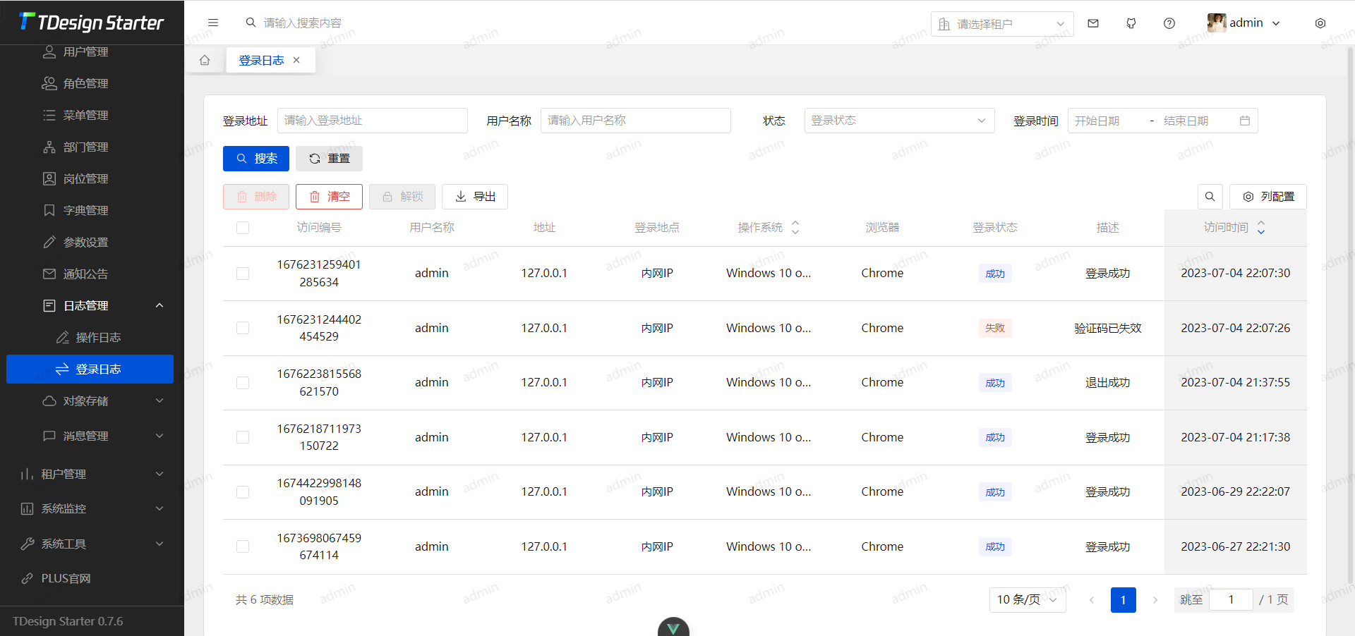This screenshot has height=636, width=1355.
Task: Open the admin user dropdown arrow
Action: (1276, 23)
